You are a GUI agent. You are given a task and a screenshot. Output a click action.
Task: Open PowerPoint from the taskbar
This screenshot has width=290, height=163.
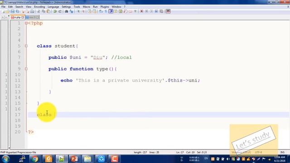(74, 159)
